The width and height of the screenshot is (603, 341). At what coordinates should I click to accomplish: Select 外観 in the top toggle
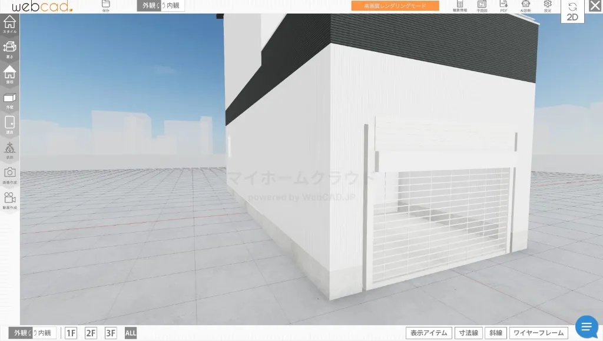pos(149,5)
